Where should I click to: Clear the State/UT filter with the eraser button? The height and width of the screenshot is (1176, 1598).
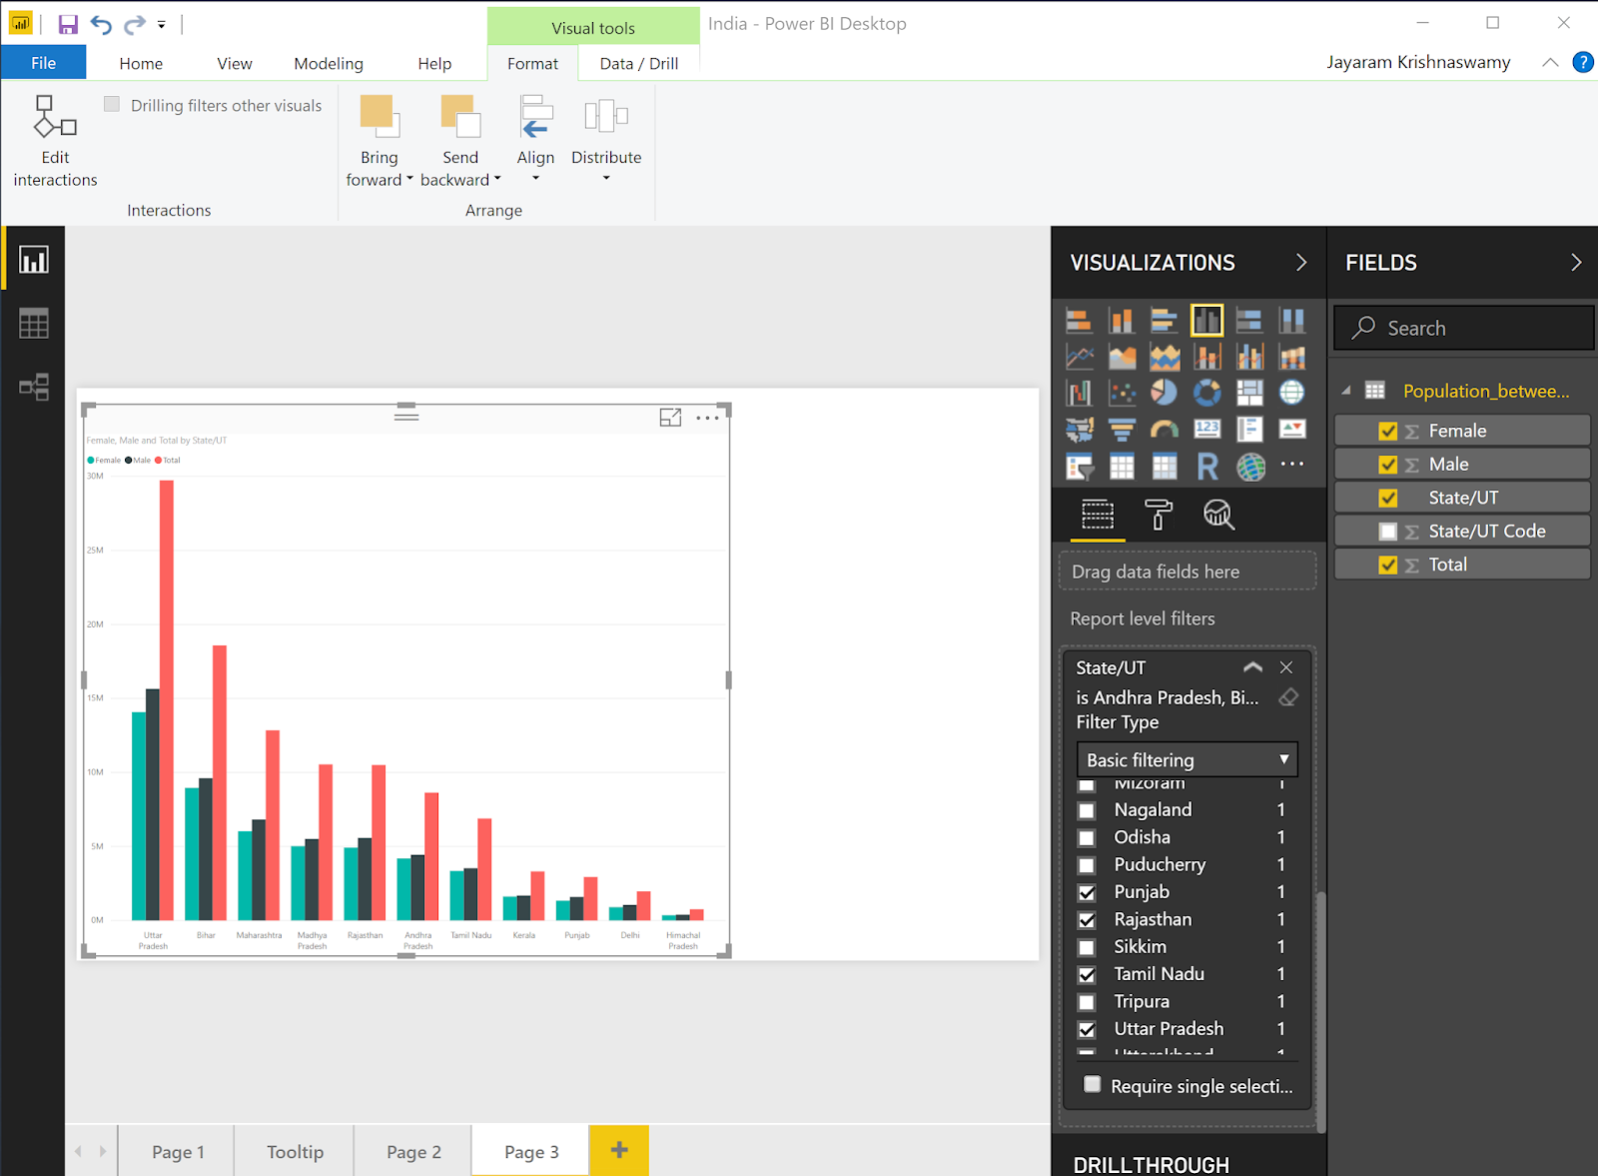coord(1287,697)
